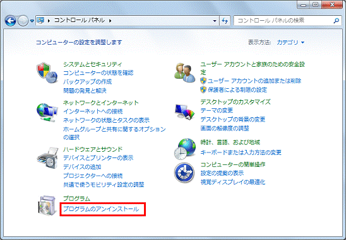Open コンピューターの簡単操作 category link

[x=233, y=164]
